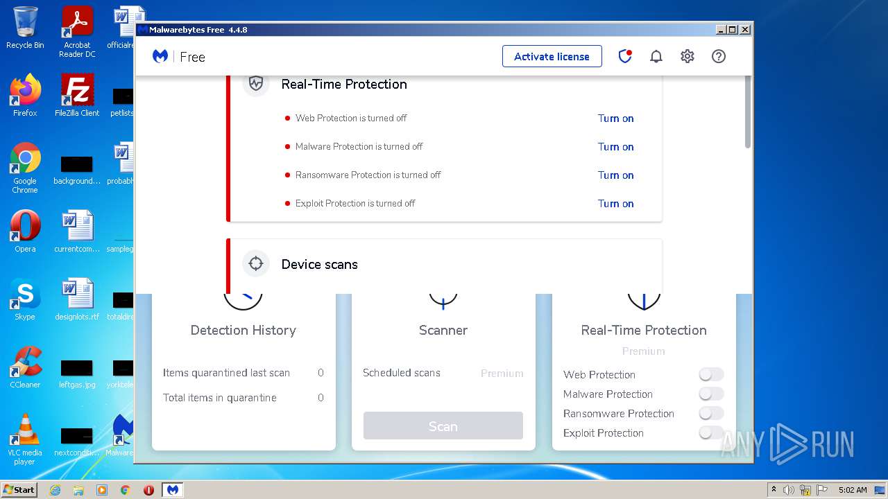Toggle the Malware Protection switch
Viewport: 888px width, 499px height.
[x=711, y=394]
